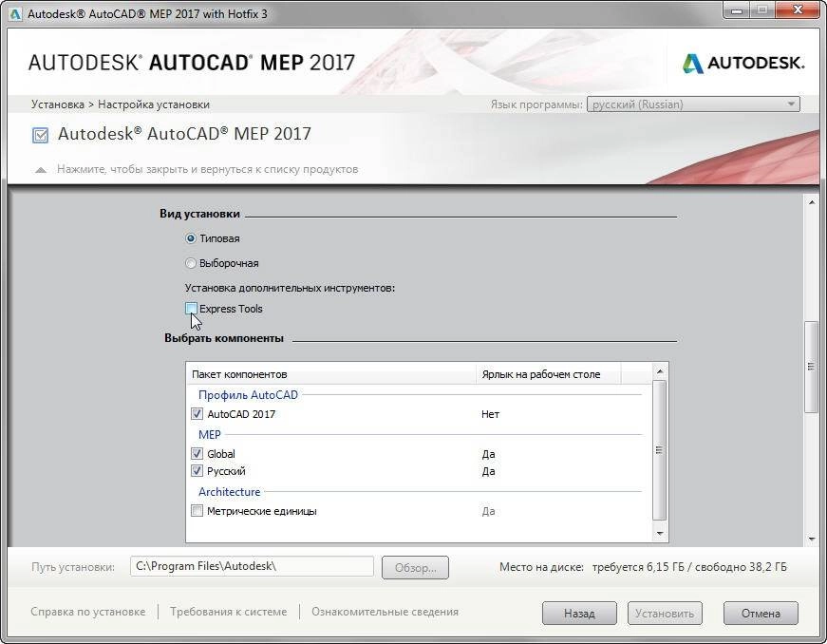827x644 pixels.
Task: Click the main panel scroll down arrow
Action: tap(811, 539)
